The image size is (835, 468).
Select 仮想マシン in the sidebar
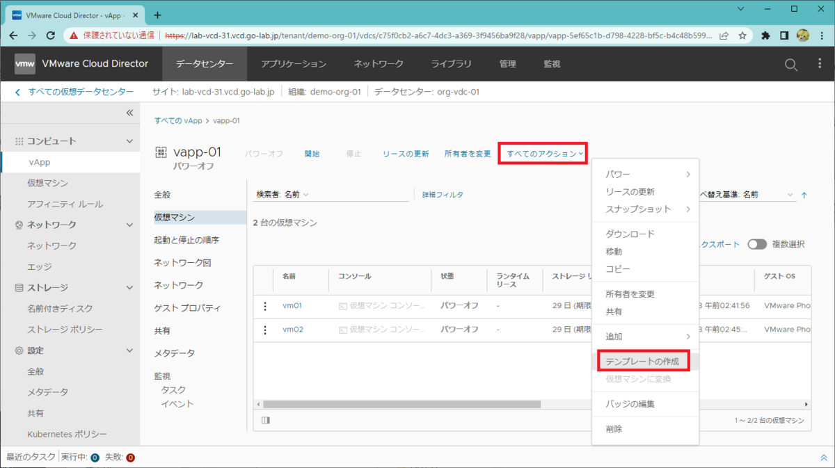[47, 183]
